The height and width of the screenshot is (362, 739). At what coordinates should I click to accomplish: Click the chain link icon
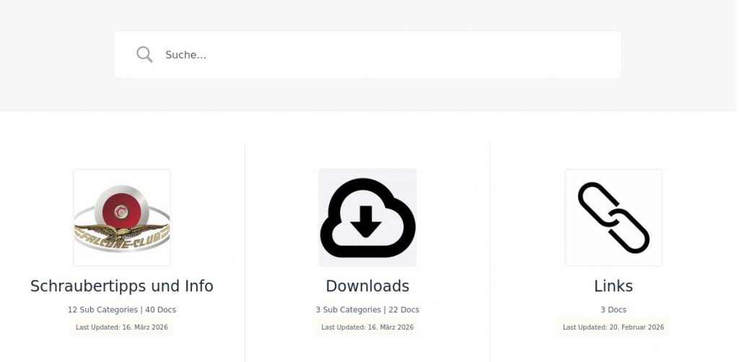pyautogui.click(x=613, y=218)
